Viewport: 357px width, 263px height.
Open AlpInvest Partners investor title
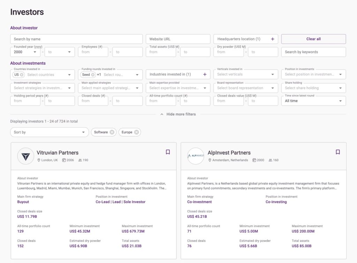pos(229,153)
